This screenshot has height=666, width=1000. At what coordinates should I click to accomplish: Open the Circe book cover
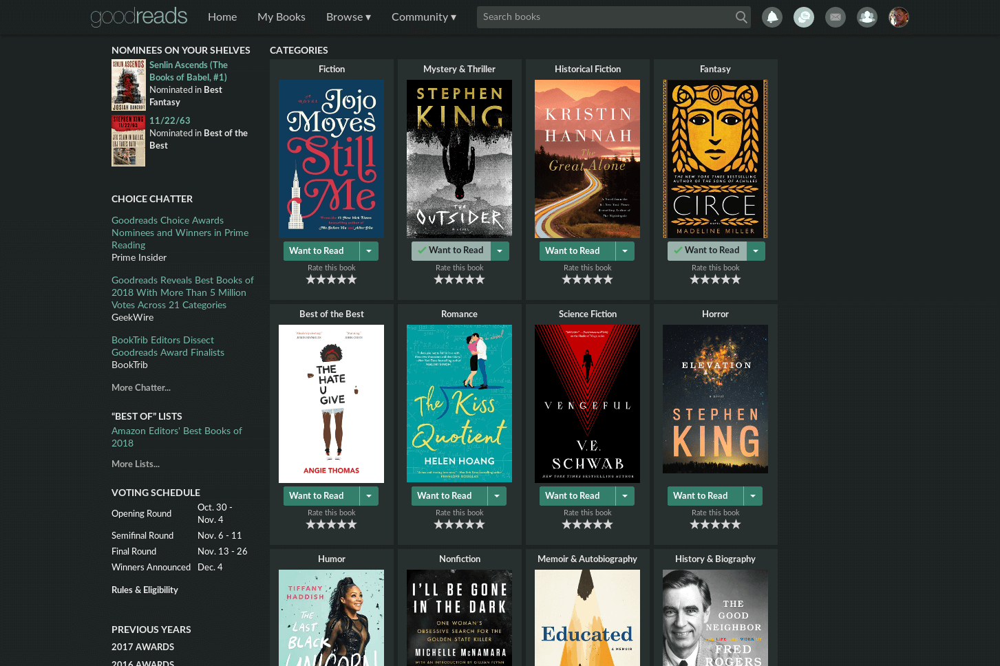click(x=715, y=159)
